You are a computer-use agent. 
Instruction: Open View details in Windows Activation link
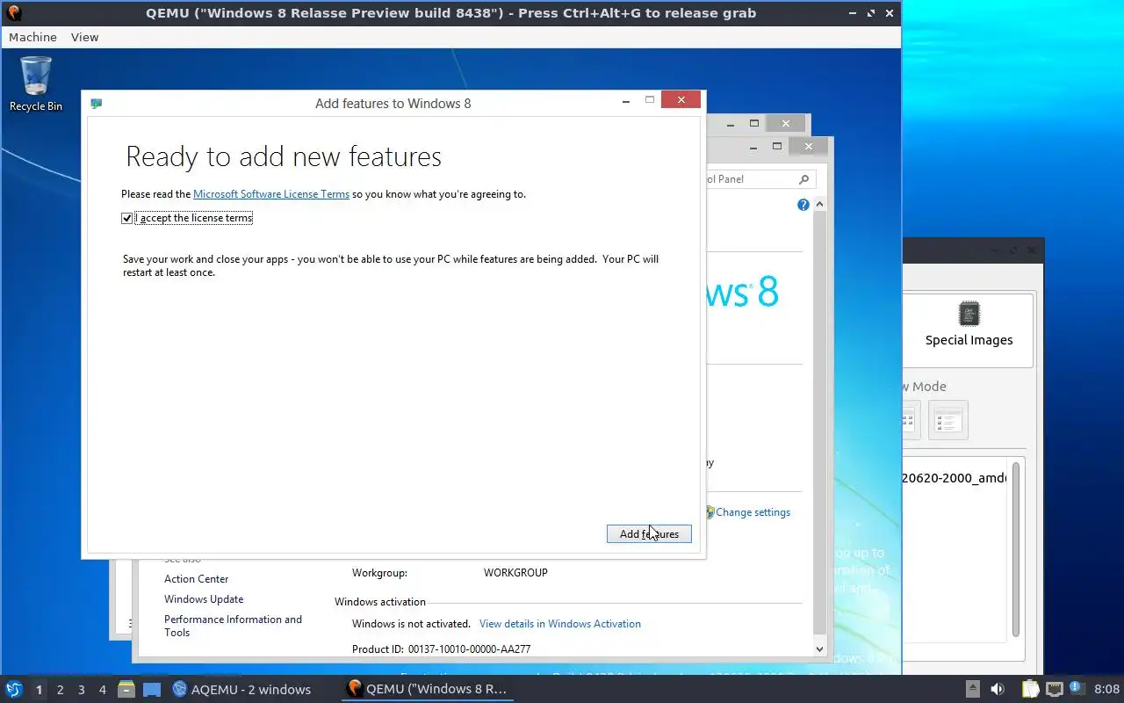pos(560,624)
